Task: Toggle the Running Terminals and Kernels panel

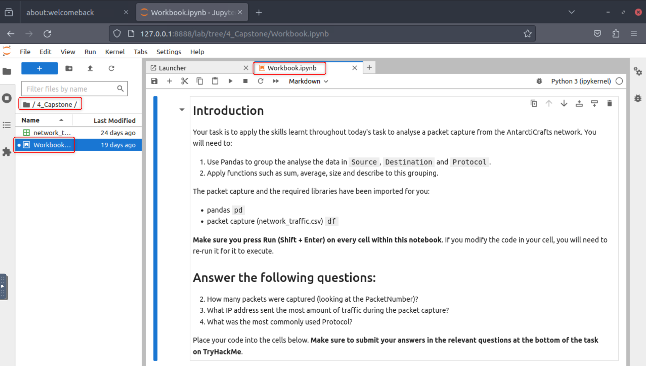Action: pyautogui.click(x=7, y=98)
